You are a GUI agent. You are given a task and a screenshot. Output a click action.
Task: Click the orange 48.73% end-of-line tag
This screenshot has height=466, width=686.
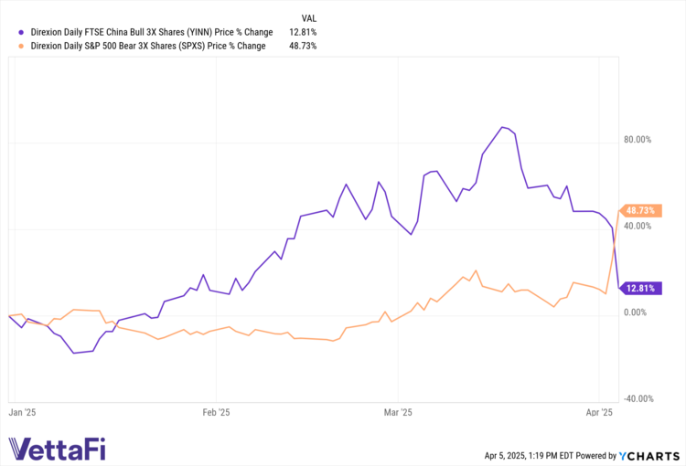[639, 210]
